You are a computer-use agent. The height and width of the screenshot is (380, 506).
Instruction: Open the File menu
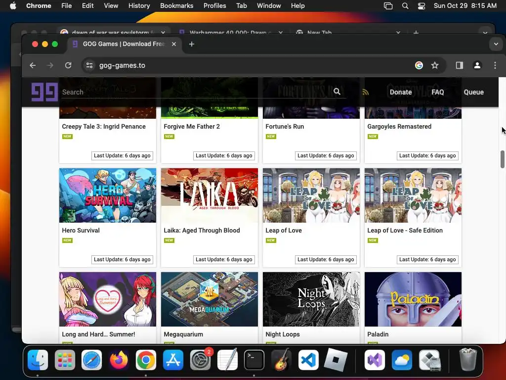(67, 6)
